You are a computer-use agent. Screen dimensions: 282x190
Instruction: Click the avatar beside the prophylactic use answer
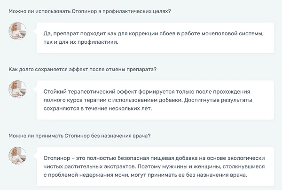18,32
